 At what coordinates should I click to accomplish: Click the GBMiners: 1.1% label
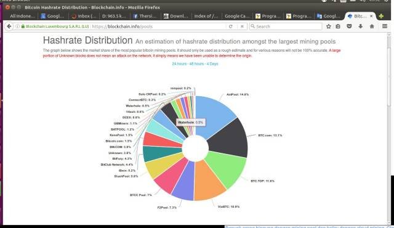pyautogui.click(x=126, y=123)
